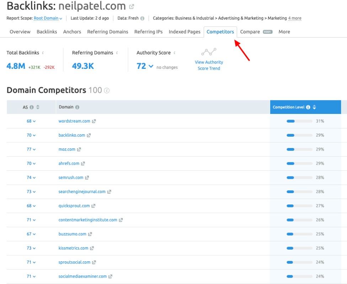This screenshot has height=284, width=347.
Task: Click info icon beside Domain Competitors 100
Action: [x=107, y=91]
